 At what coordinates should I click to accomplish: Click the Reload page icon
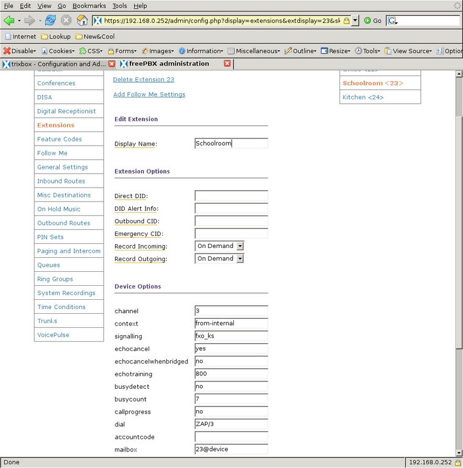coord(50,20)
